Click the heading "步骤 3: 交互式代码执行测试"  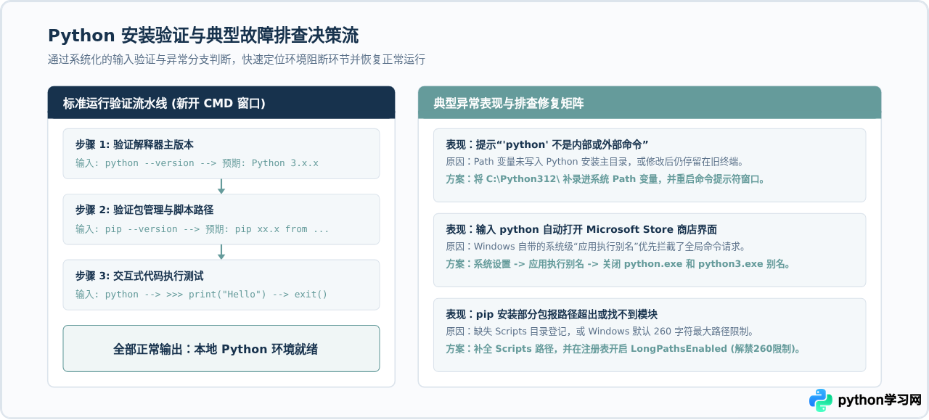(x=139, y=276)
